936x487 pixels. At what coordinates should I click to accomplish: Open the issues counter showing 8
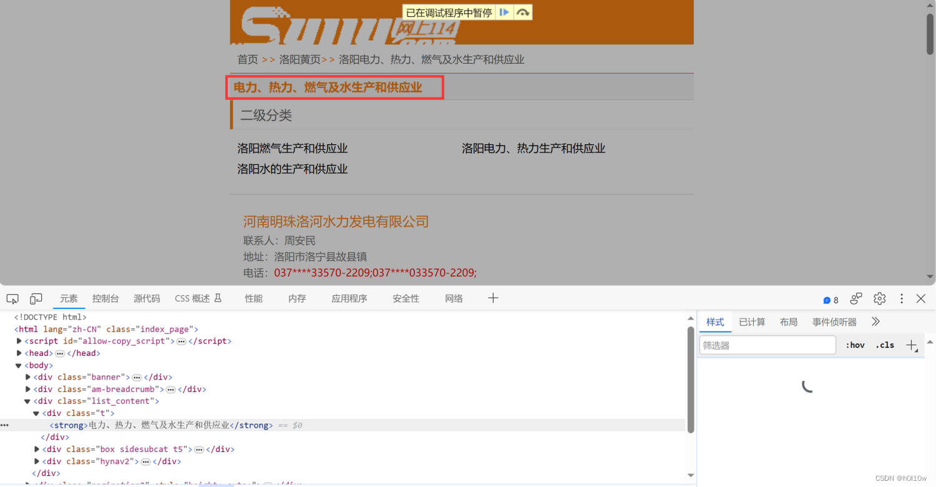click(x=831, y=300)
